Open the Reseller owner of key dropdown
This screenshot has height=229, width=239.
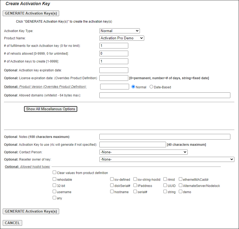167,159
